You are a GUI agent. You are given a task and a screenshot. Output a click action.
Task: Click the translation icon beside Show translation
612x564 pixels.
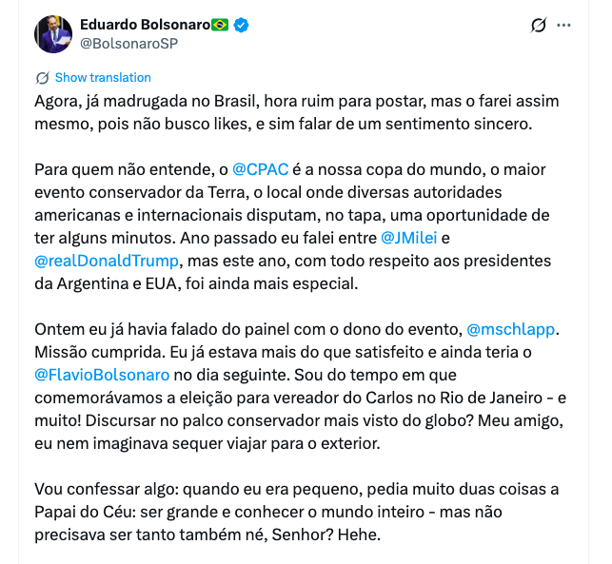(x=42, y=77)
